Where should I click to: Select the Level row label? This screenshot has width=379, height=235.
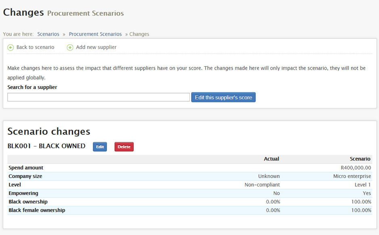click(15, 184)
